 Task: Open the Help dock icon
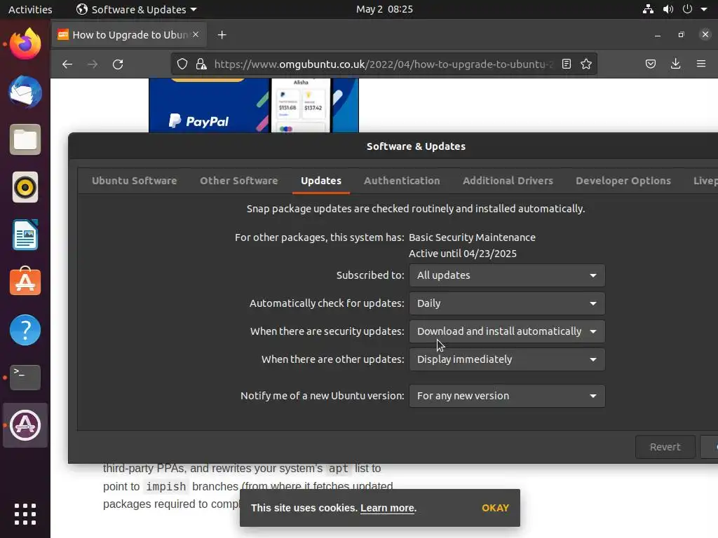pyautogui.click(x=25, y=330)
